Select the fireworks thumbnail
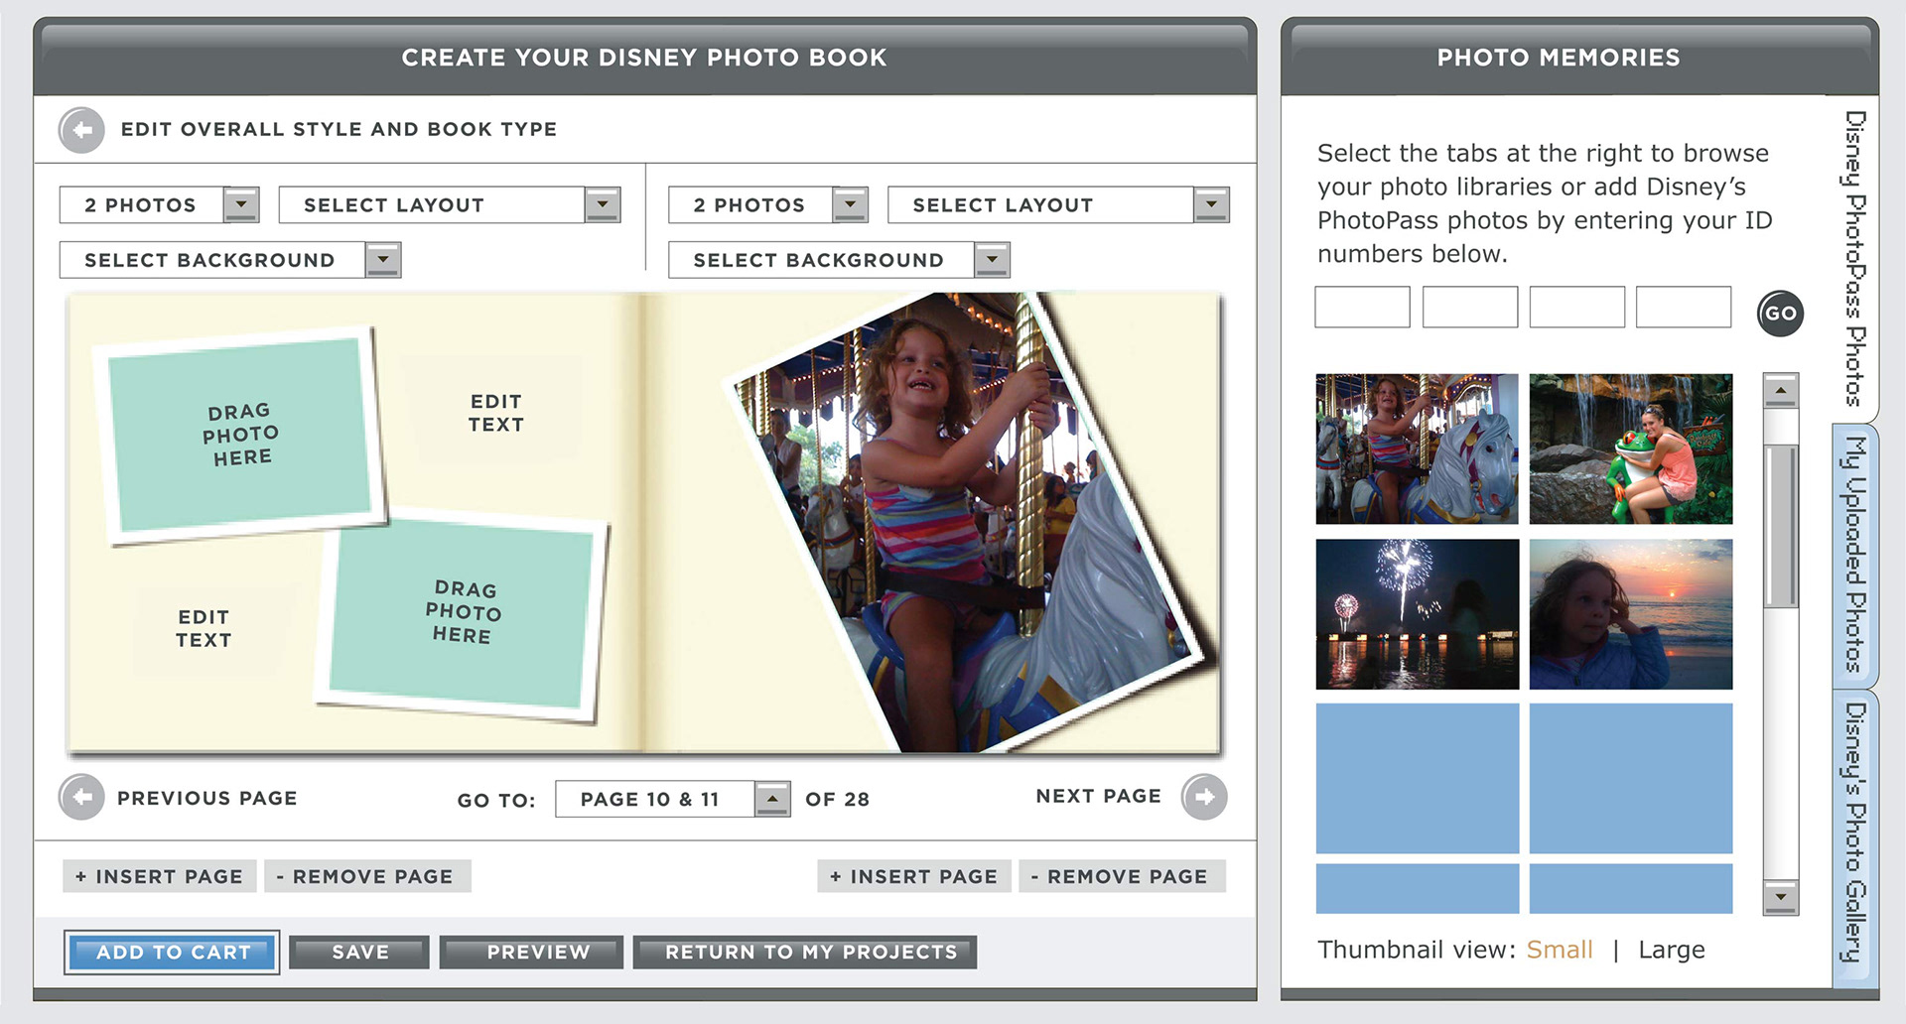The width and height of the screenshot is (1906, 1024). (1418, 614)
